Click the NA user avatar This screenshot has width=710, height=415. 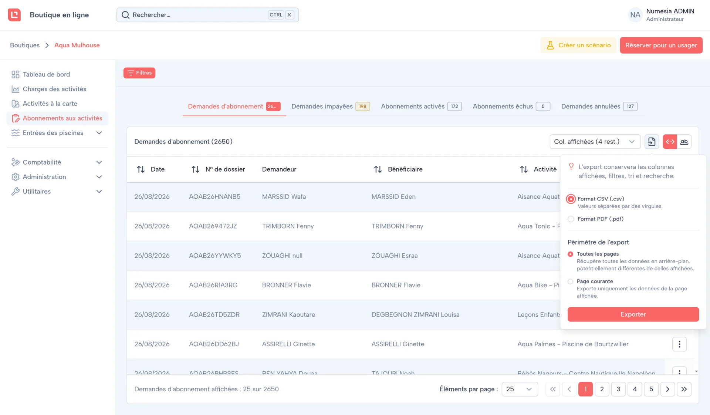pos(635,15)
